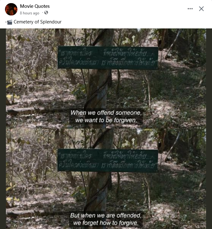Click the 'But when we are offended,' subtitle

pos(106,215)
